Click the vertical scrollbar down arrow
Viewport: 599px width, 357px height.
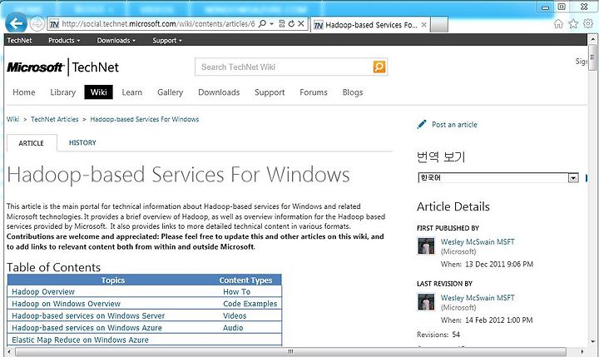593,342
